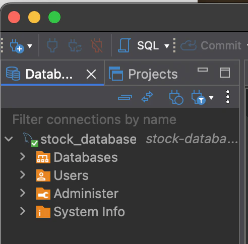Click the red Disconnect plug icon
The width and height of the screenshot is (248, 244).
pyautogui.click(x=97, y=45)
